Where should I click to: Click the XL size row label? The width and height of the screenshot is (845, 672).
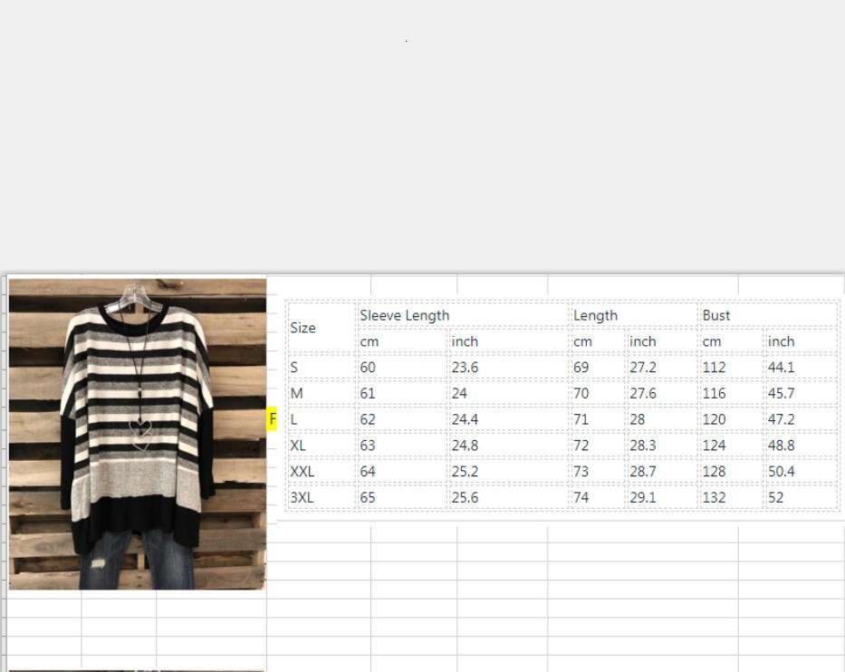[297, 446]
